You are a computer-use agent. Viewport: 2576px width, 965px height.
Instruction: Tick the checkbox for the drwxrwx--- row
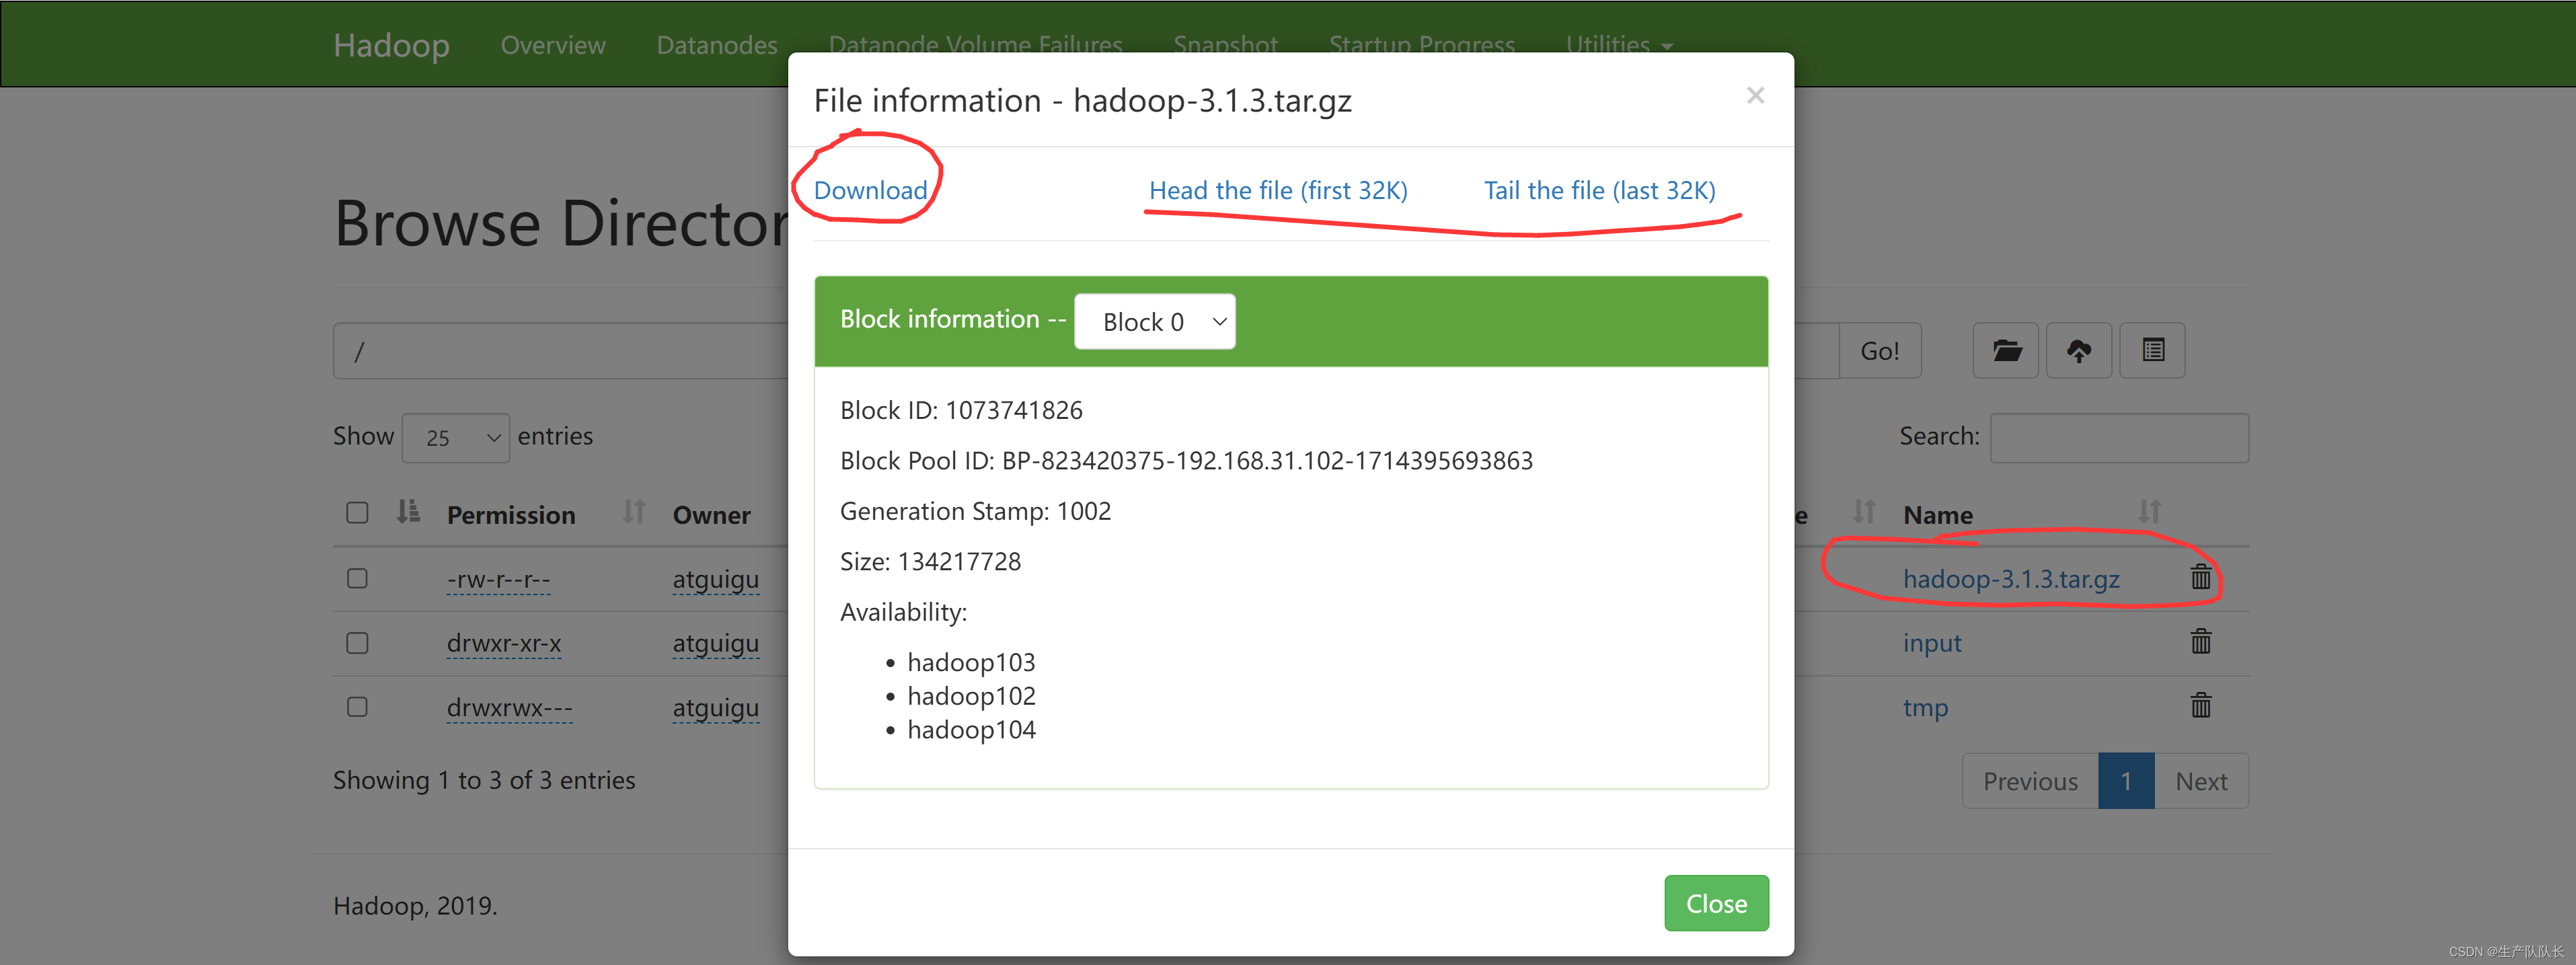[357, 707]
